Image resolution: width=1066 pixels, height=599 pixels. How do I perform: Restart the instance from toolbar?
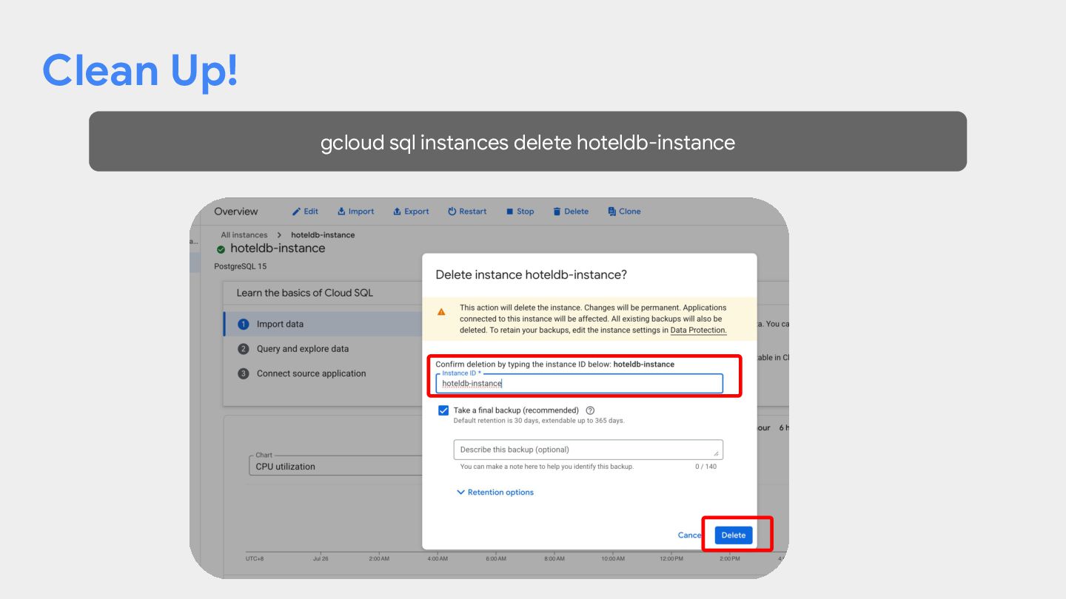[x=467, y=211]
